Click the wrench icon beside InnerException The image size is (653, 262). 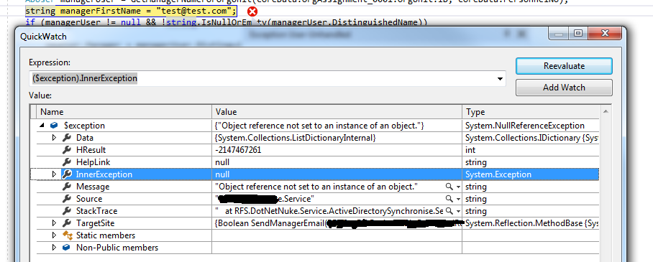67,174
